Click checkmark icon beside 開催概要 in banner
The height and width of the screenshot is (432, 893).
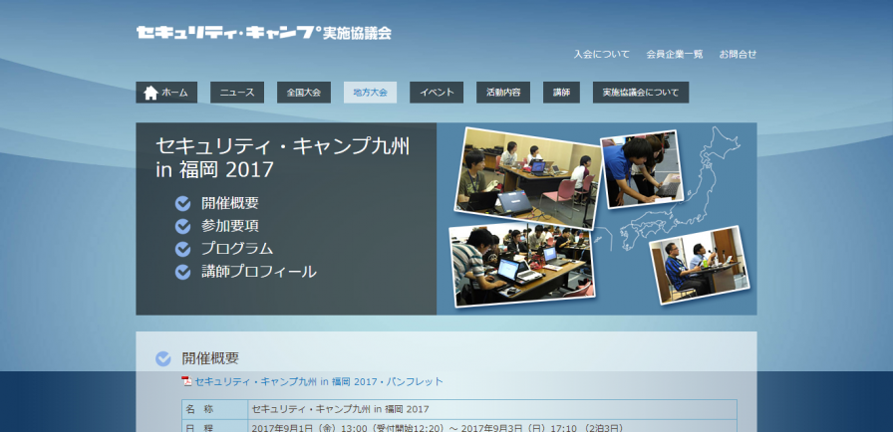click(x=182, y=203)
